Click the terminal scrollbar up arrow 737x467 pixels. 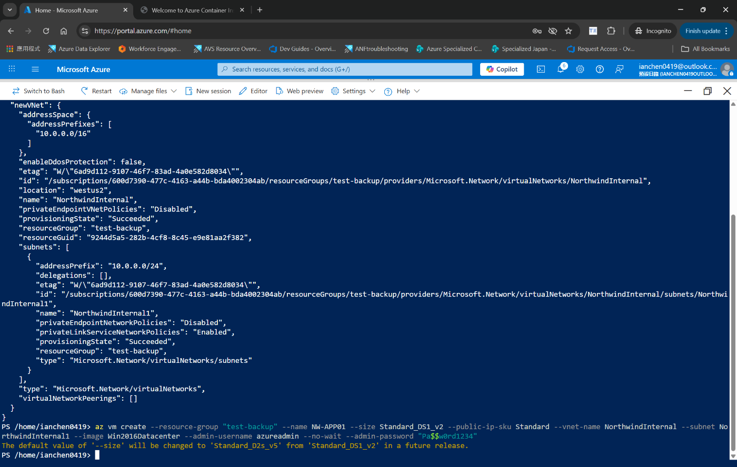(x=733, y=104)
